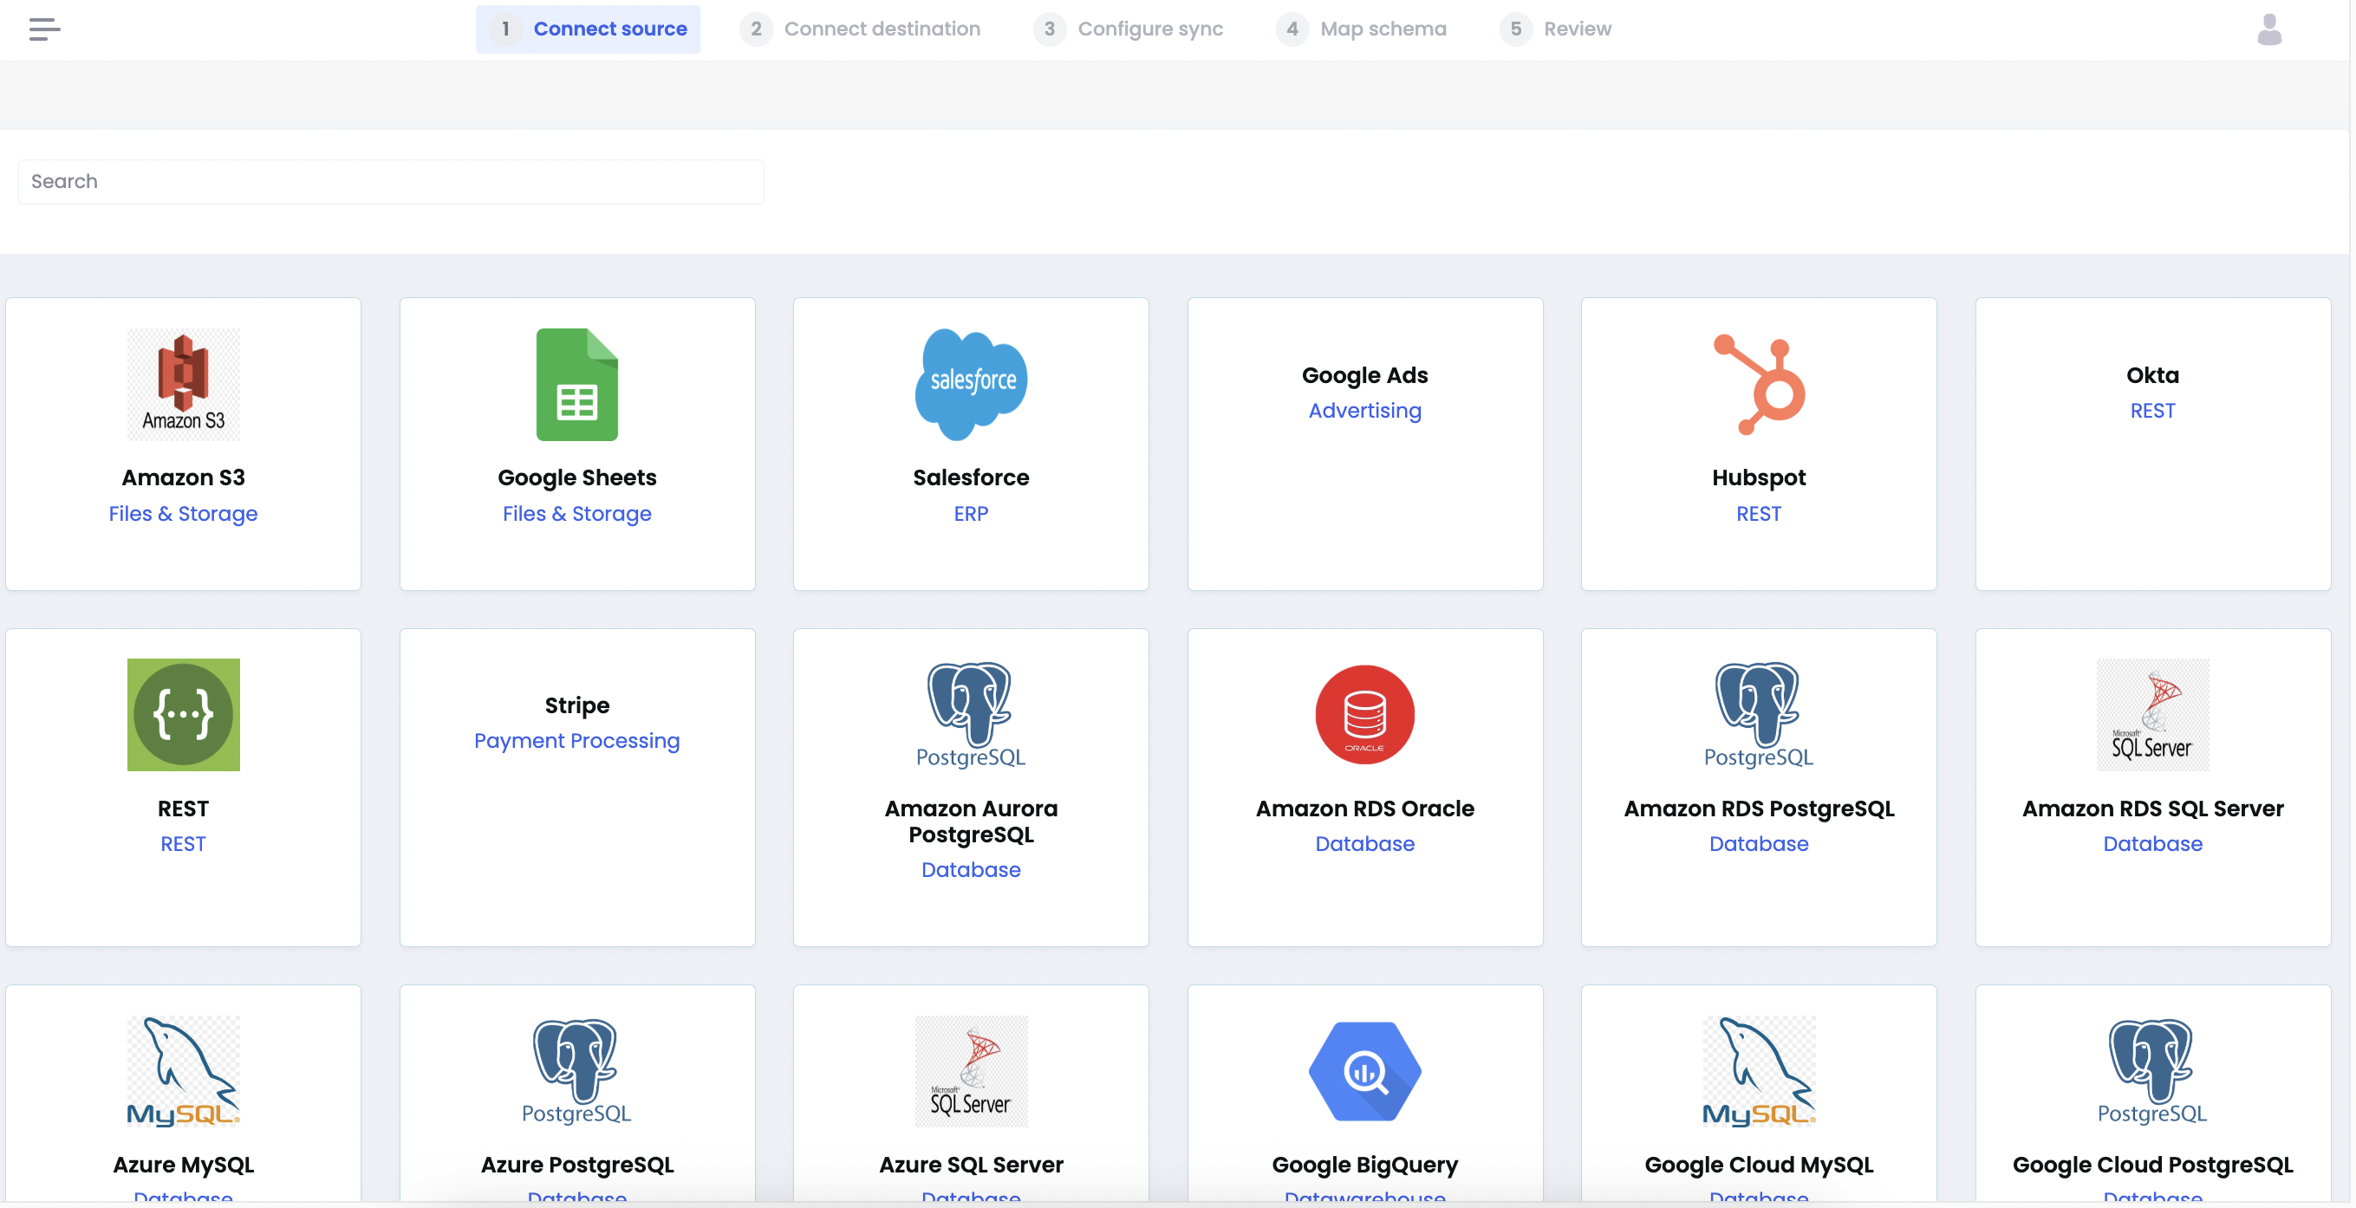Pick the Okta source card
Viewport: 2356px width, 1208px height.
(2153, 444)
